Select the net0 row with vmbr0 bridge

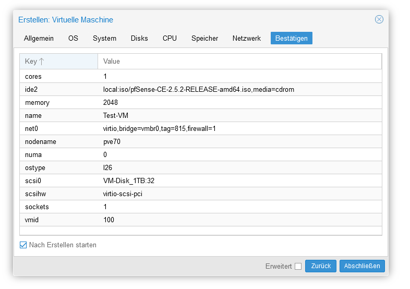[200, 128]
